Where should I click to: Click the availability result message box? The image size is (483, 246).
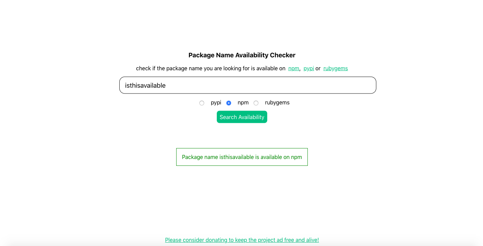pyautogui.click(x=242, y=157)
